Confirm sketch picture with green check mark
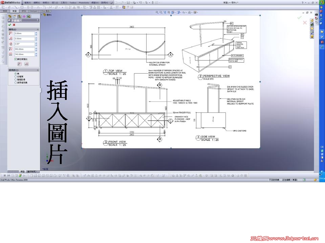The width and height of the screenshot is (325, 243). coord(9,25)
